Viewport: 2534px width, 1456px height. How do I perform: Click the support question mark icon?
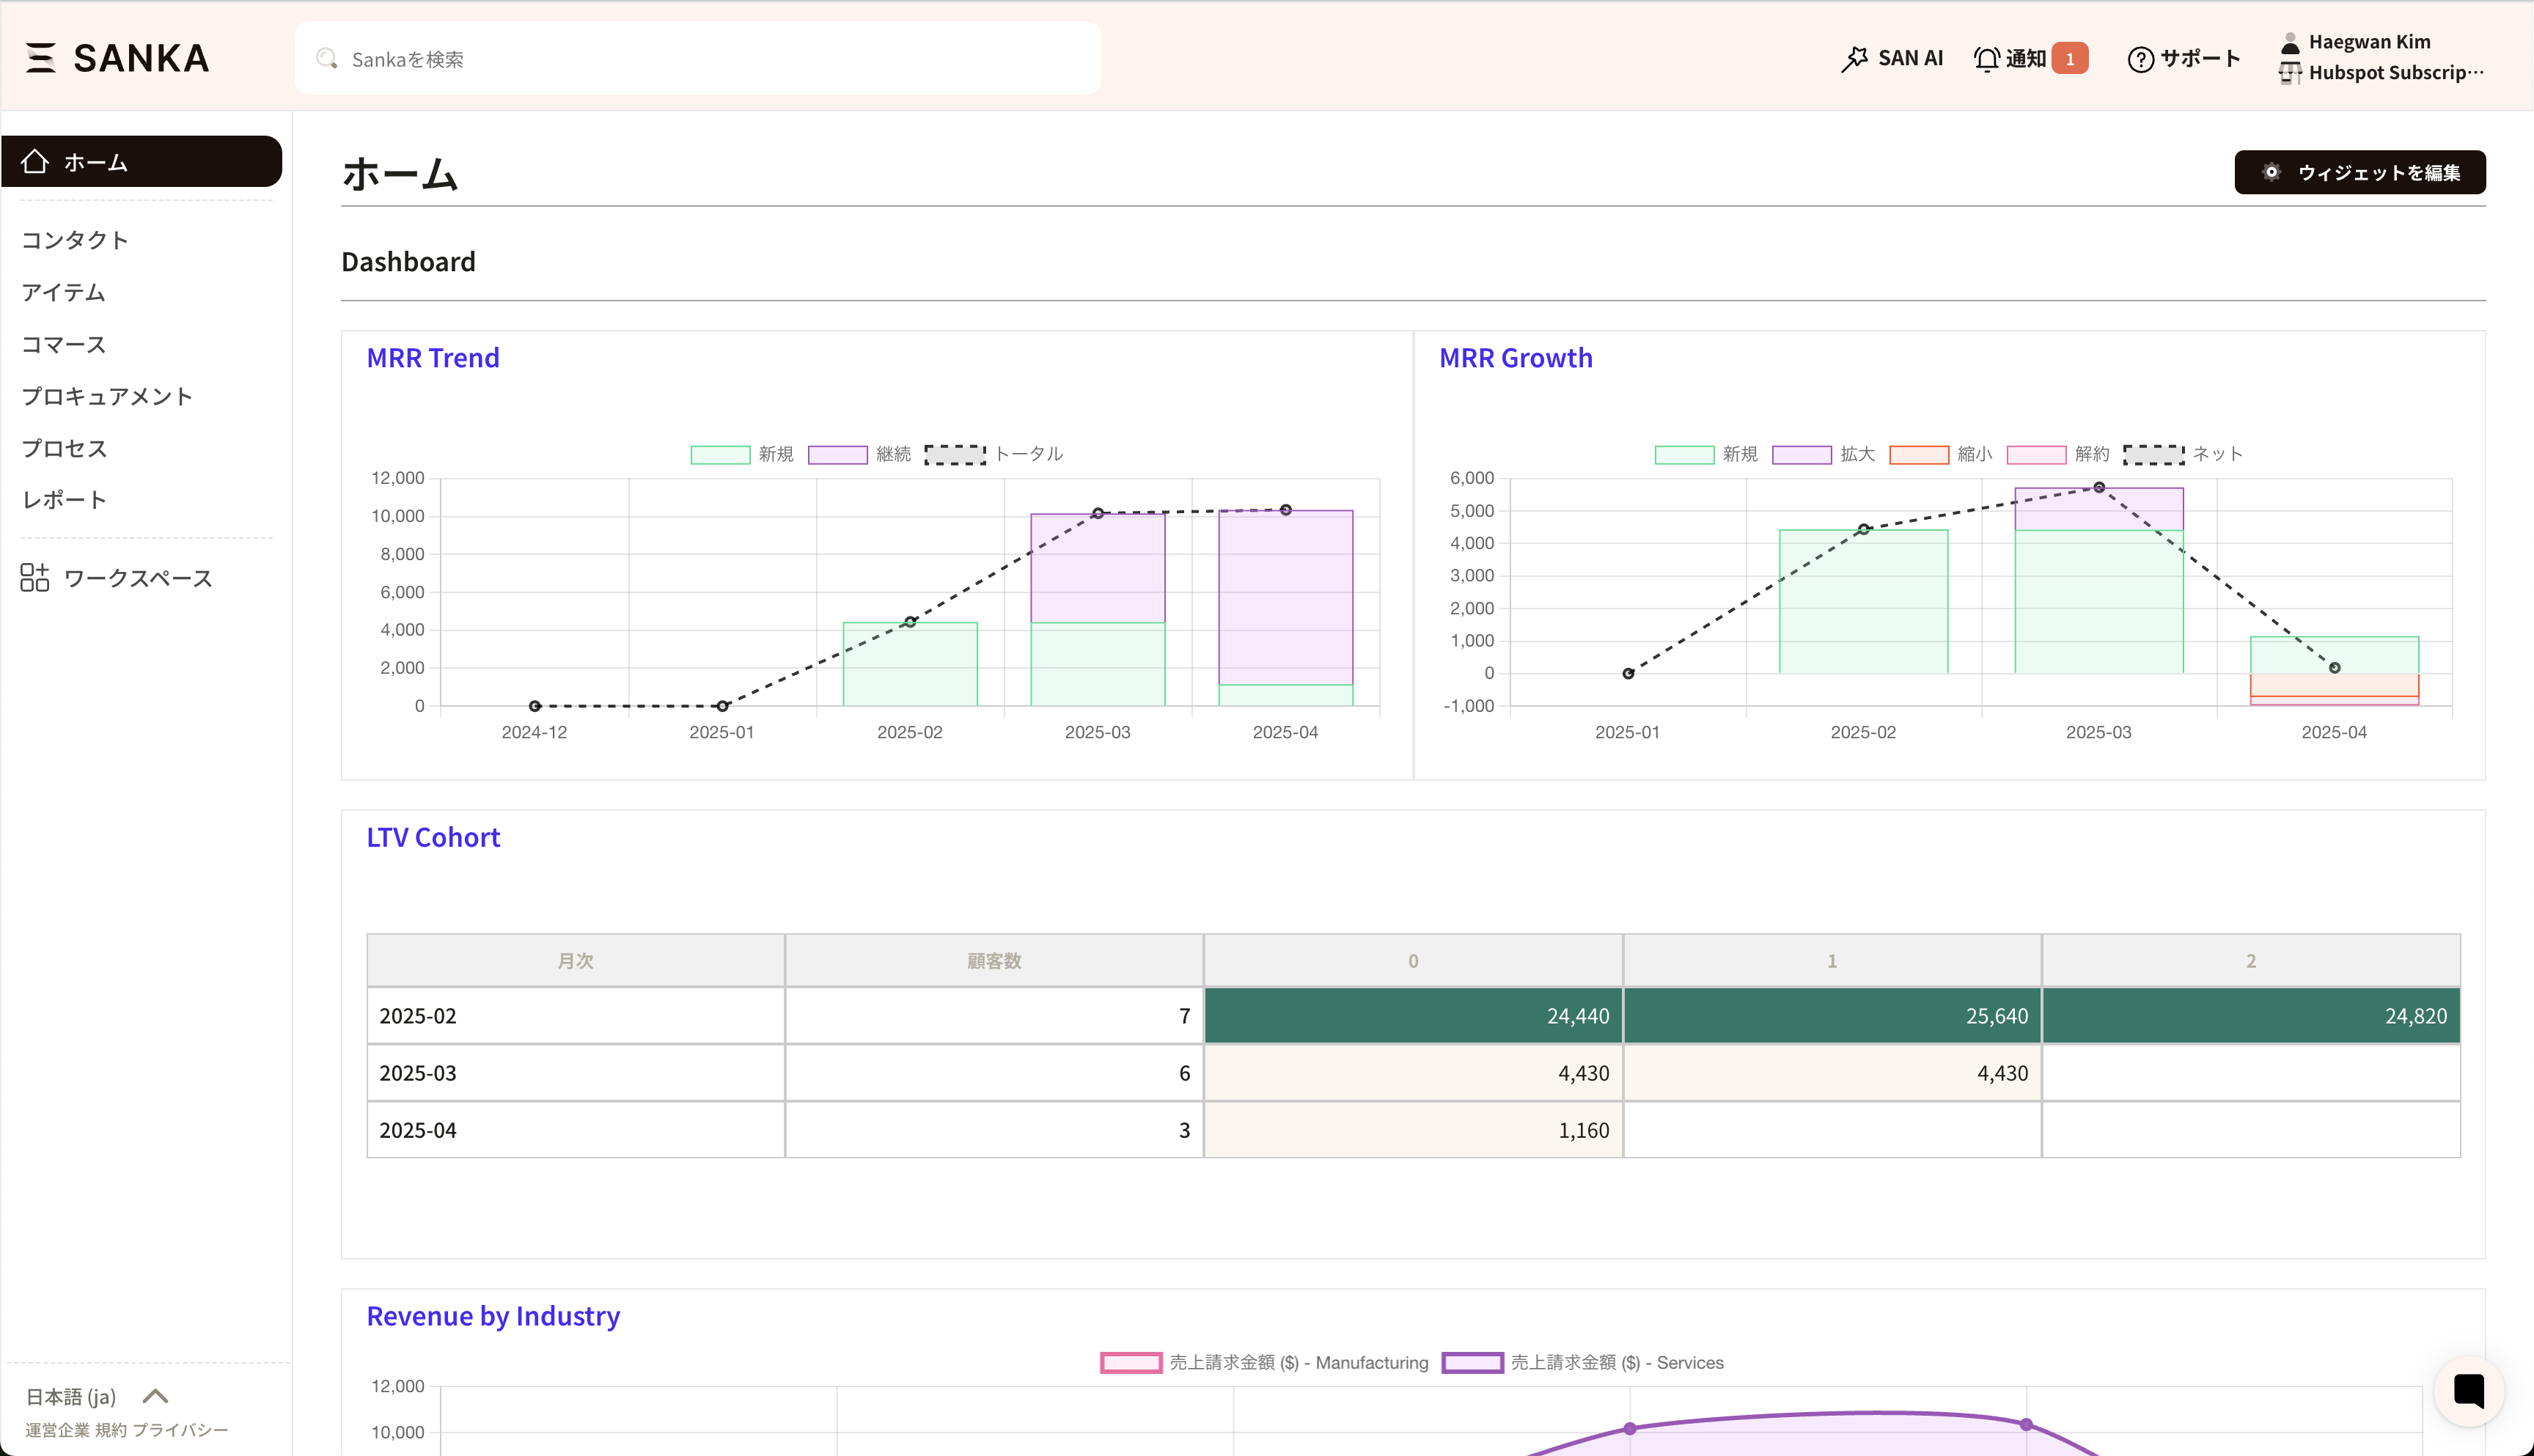point(2140,59)
